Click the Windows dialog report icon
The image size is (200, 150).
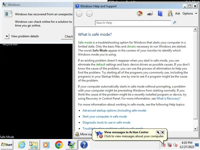tap(8, 14)
